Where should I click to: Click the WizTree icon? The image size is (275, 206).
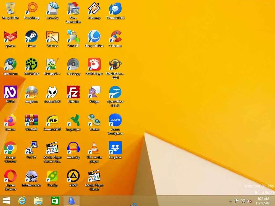[x=52, y=39]
